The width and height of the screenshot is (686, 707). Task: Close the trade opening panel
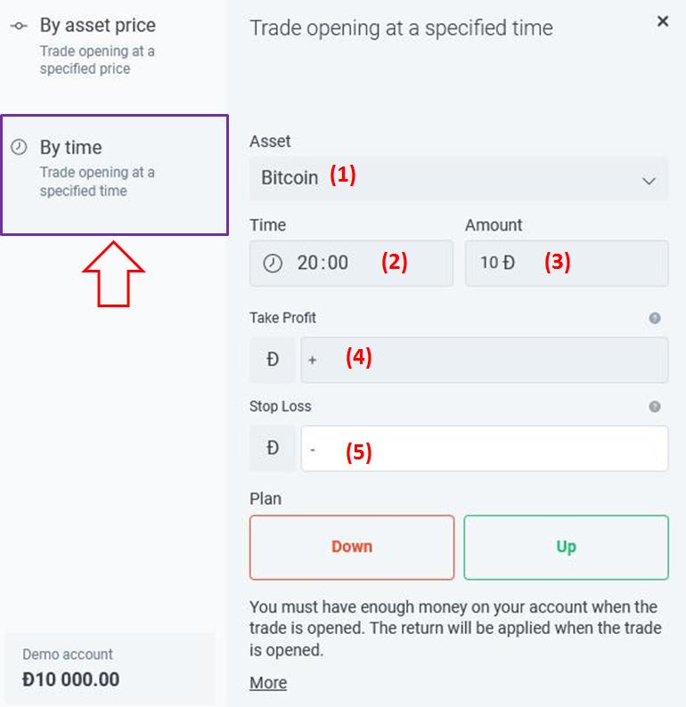click(x=662, y=21)
